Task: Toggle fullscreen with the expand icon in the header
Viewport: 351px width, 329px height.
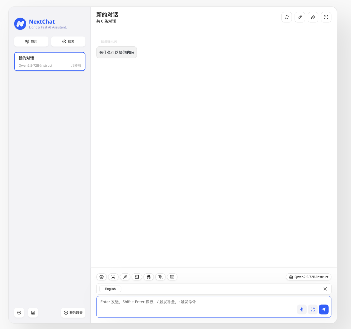Action: [x=326, y=17]
